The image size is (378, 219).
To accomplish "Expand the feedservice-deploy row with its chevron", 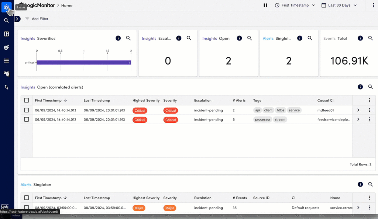I will [357, 119].
